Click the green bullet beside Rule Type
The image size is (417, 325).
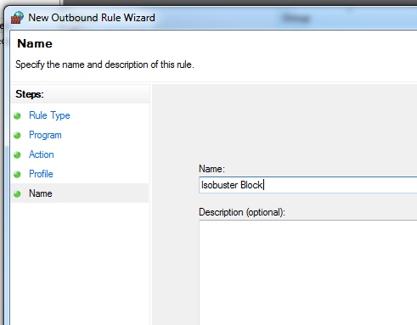pyautogui.click(x=17, y=115)
